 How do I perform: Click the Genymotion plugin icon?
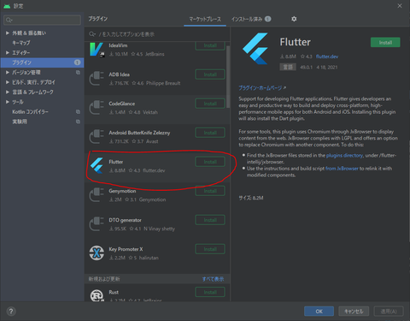click(97, 195)
